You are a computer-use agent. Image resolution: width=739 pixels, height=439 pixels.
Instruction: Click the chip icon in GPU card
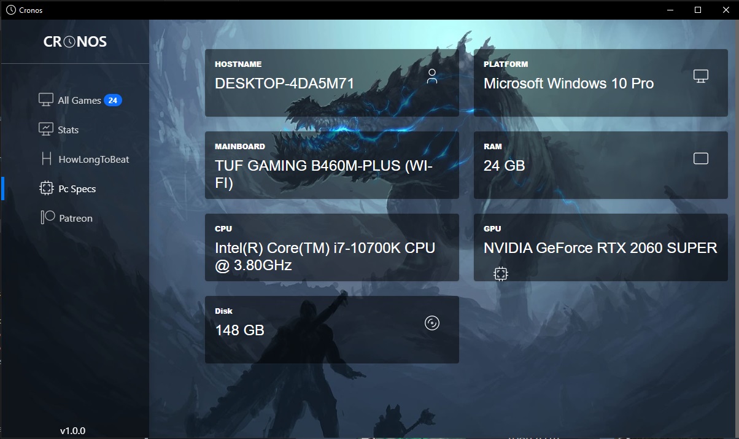coord(501,274)
